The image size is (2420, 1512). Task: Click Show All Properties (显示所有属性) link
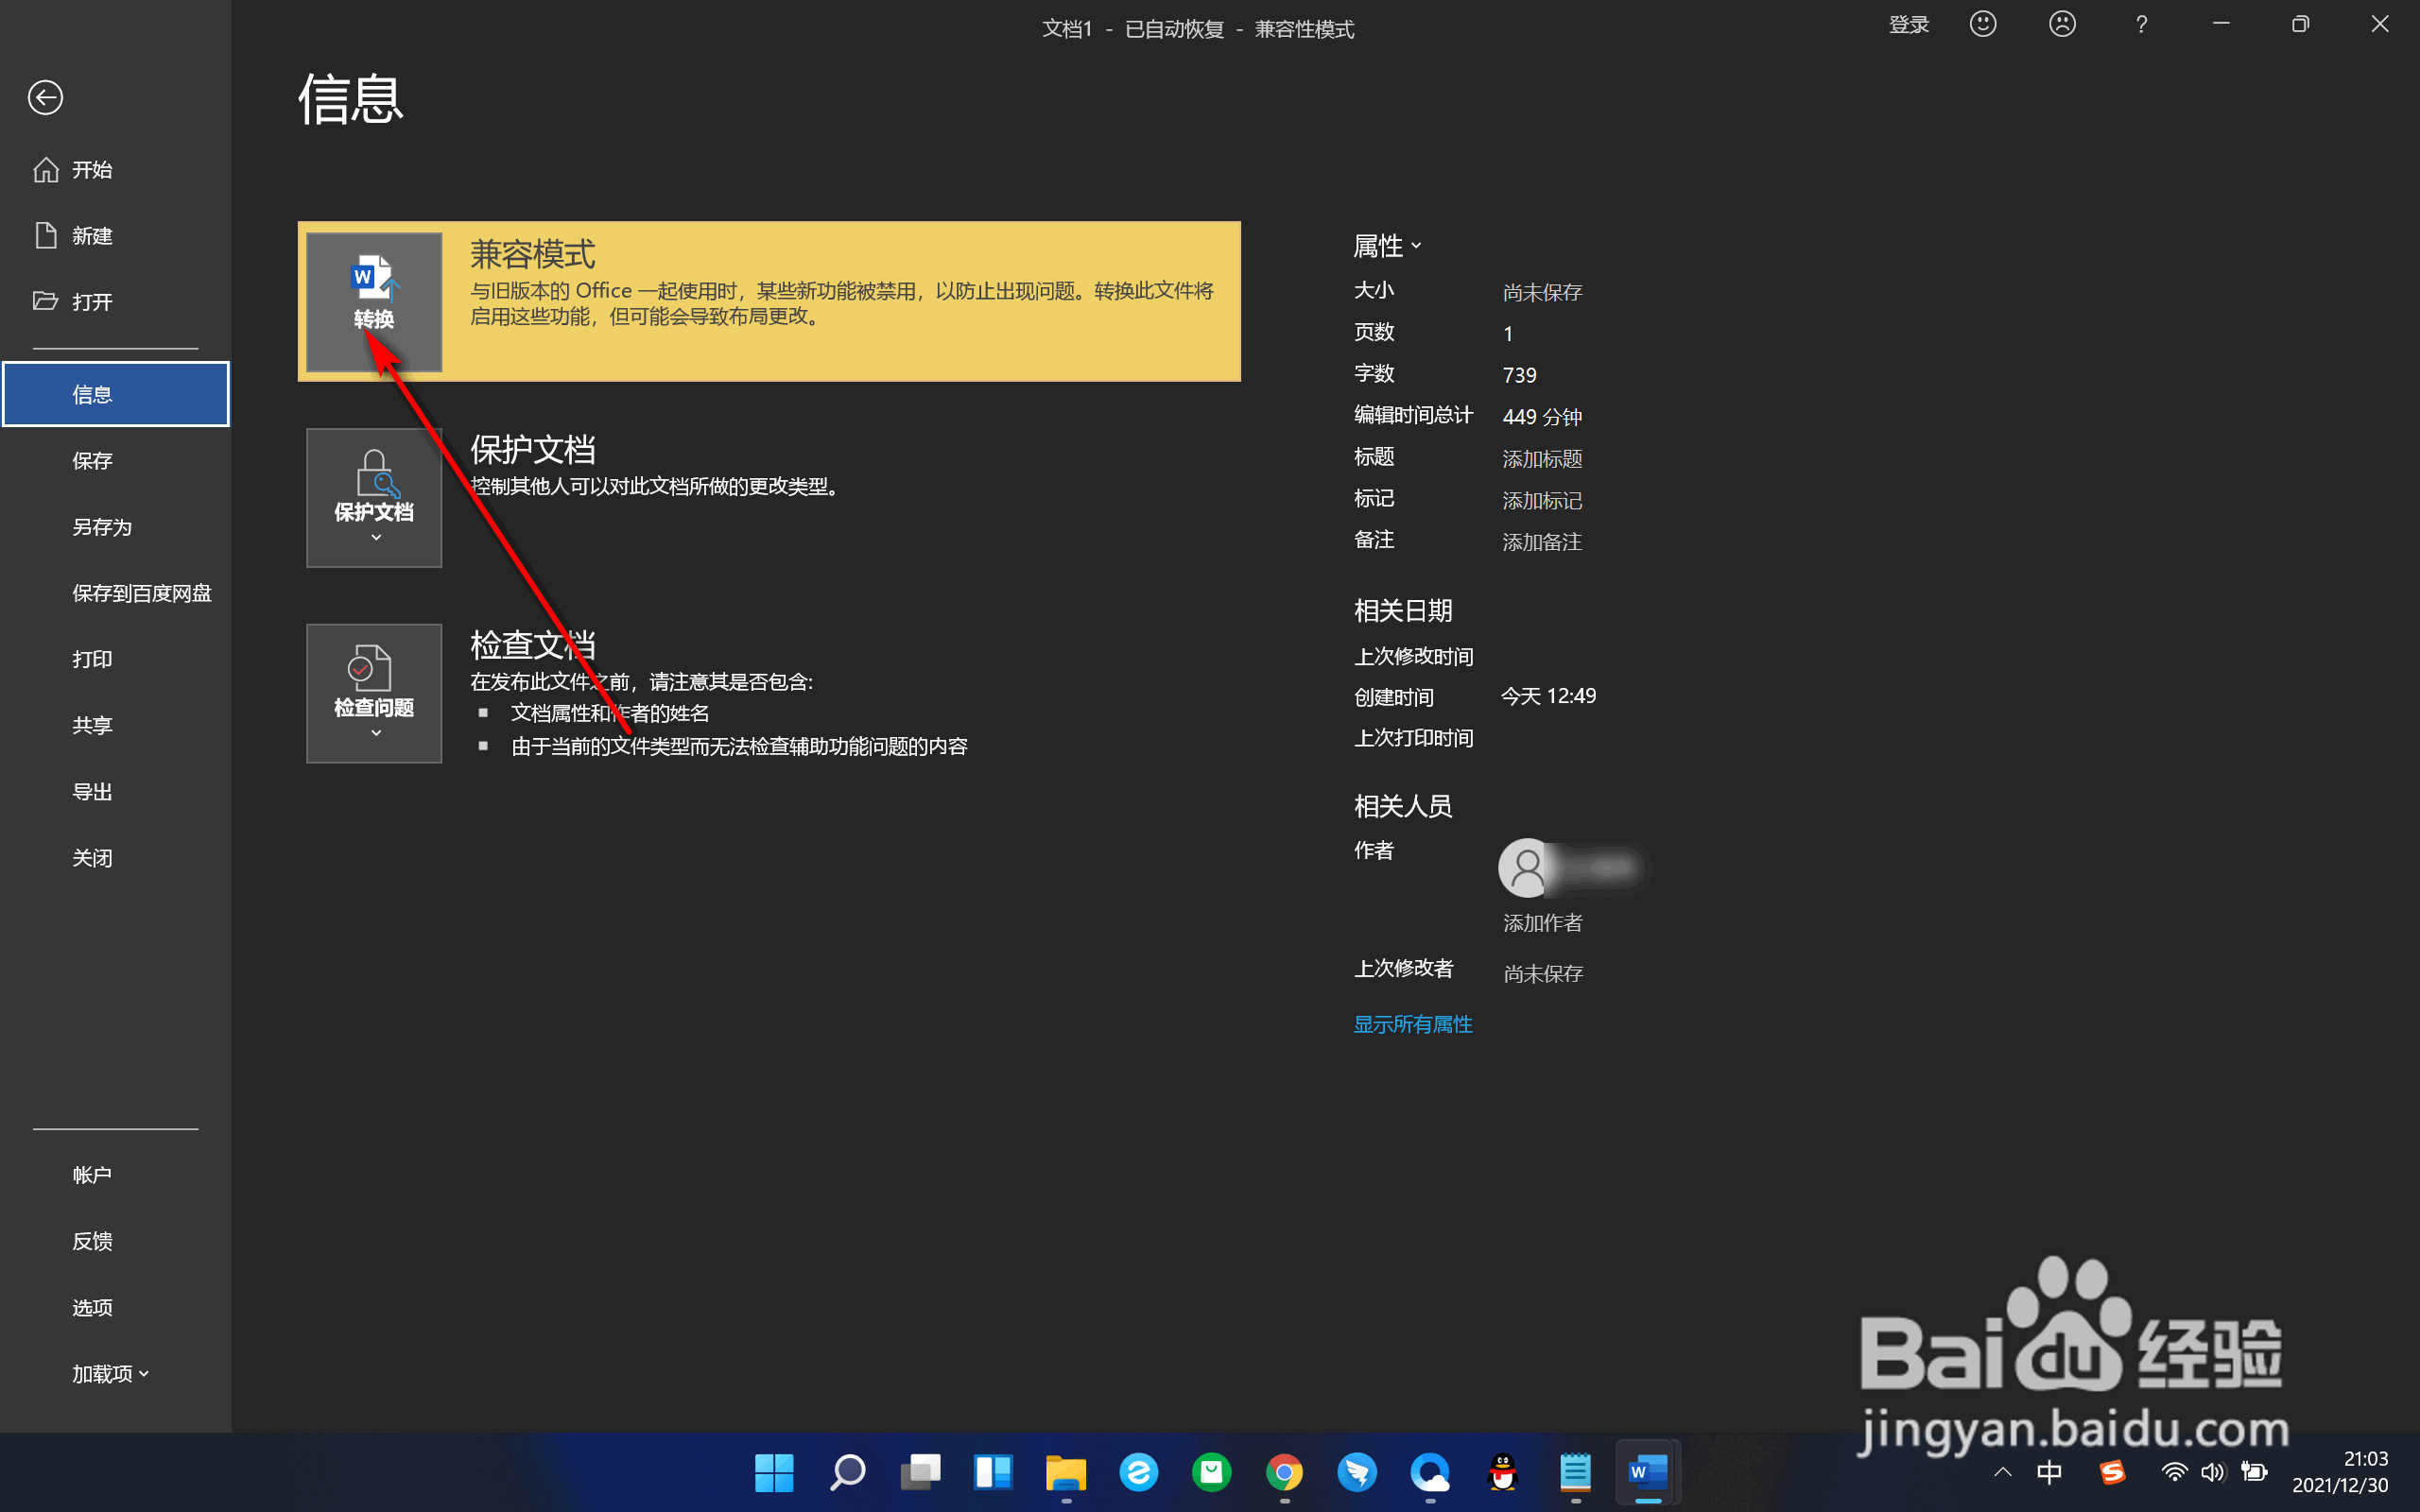[x=1412, y=1024]
